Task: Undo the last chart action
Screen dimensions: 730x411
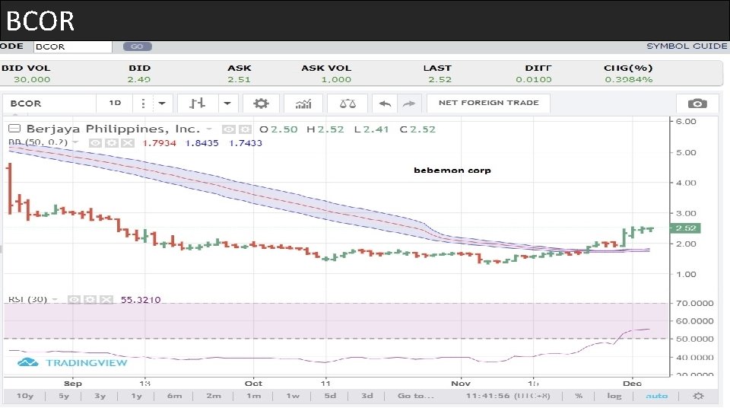Action: coord(385,104)
